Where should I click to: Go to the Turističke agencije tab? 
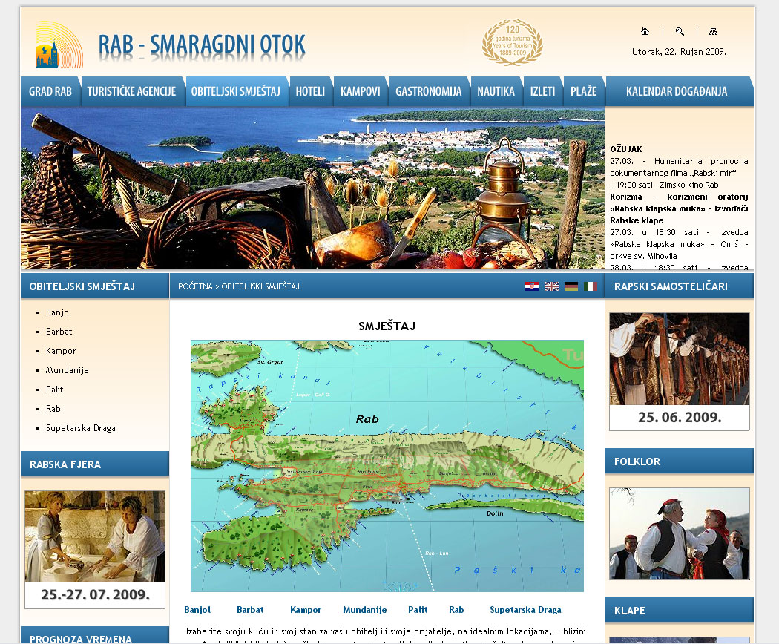tap(131, 92)
